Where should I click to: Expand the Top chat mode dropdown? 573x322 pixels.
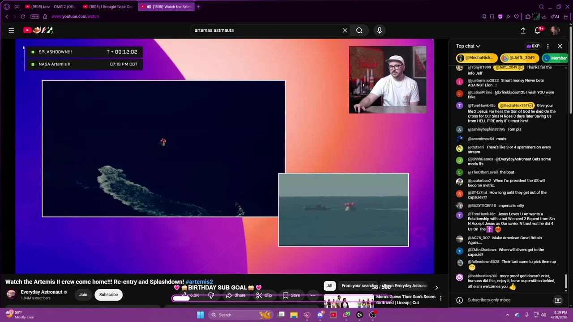tap(468, 46)
